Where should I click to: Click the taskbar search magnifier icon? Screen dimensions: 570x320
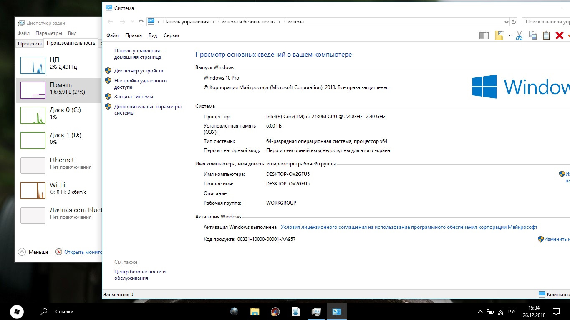(x=43, y=311)
